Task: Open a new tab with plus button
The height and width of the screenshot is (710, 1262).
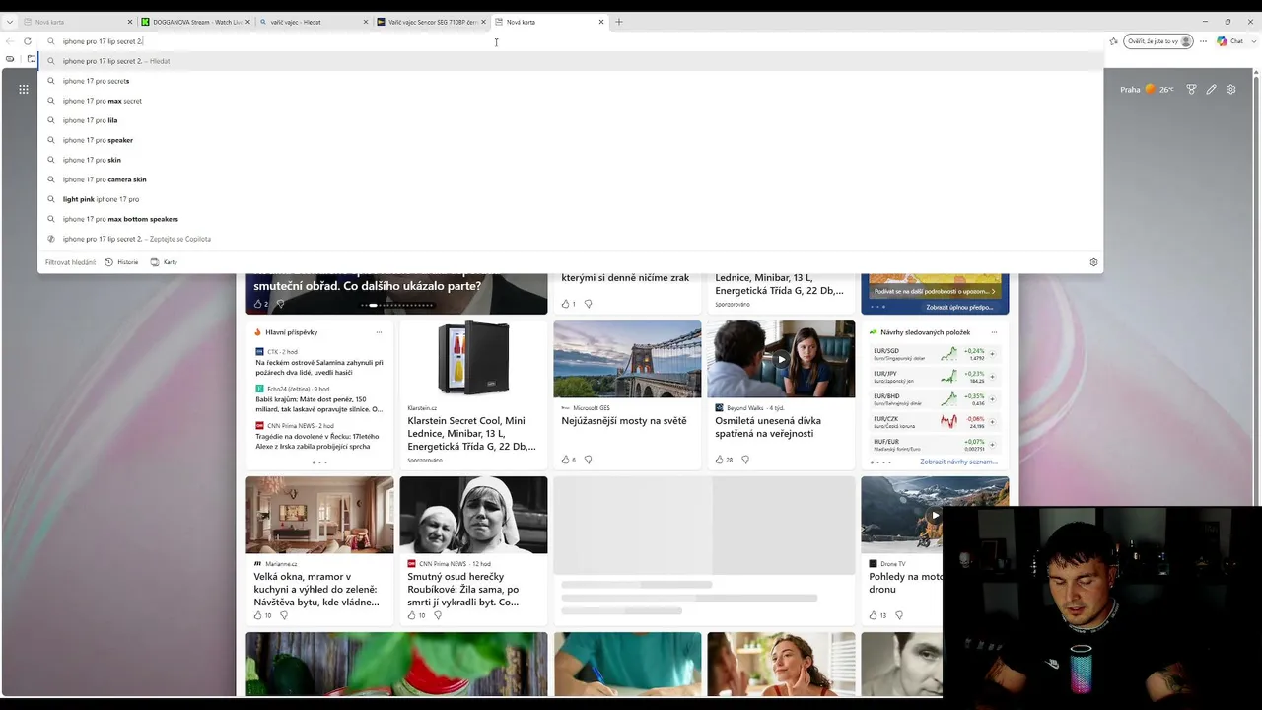Action: 619,22
